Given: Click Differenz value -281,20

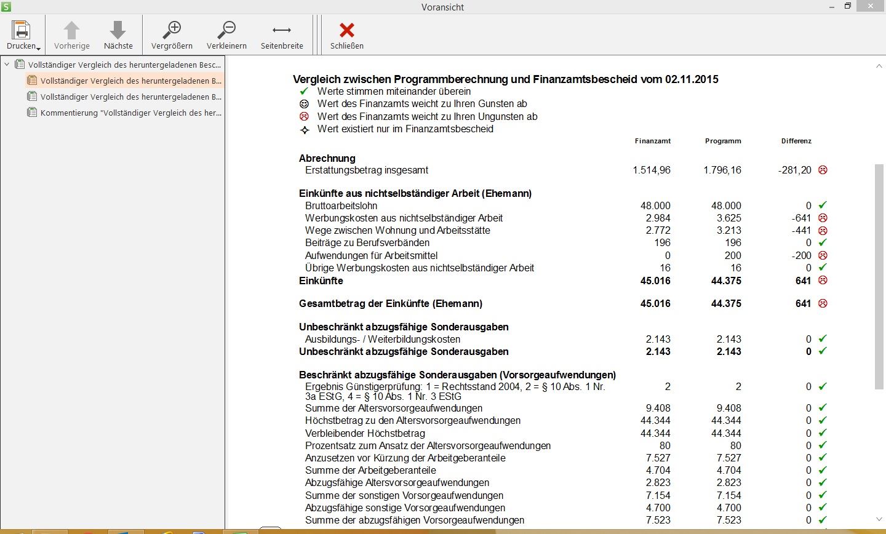Looking at the screenshot, I should coord(794,170).
